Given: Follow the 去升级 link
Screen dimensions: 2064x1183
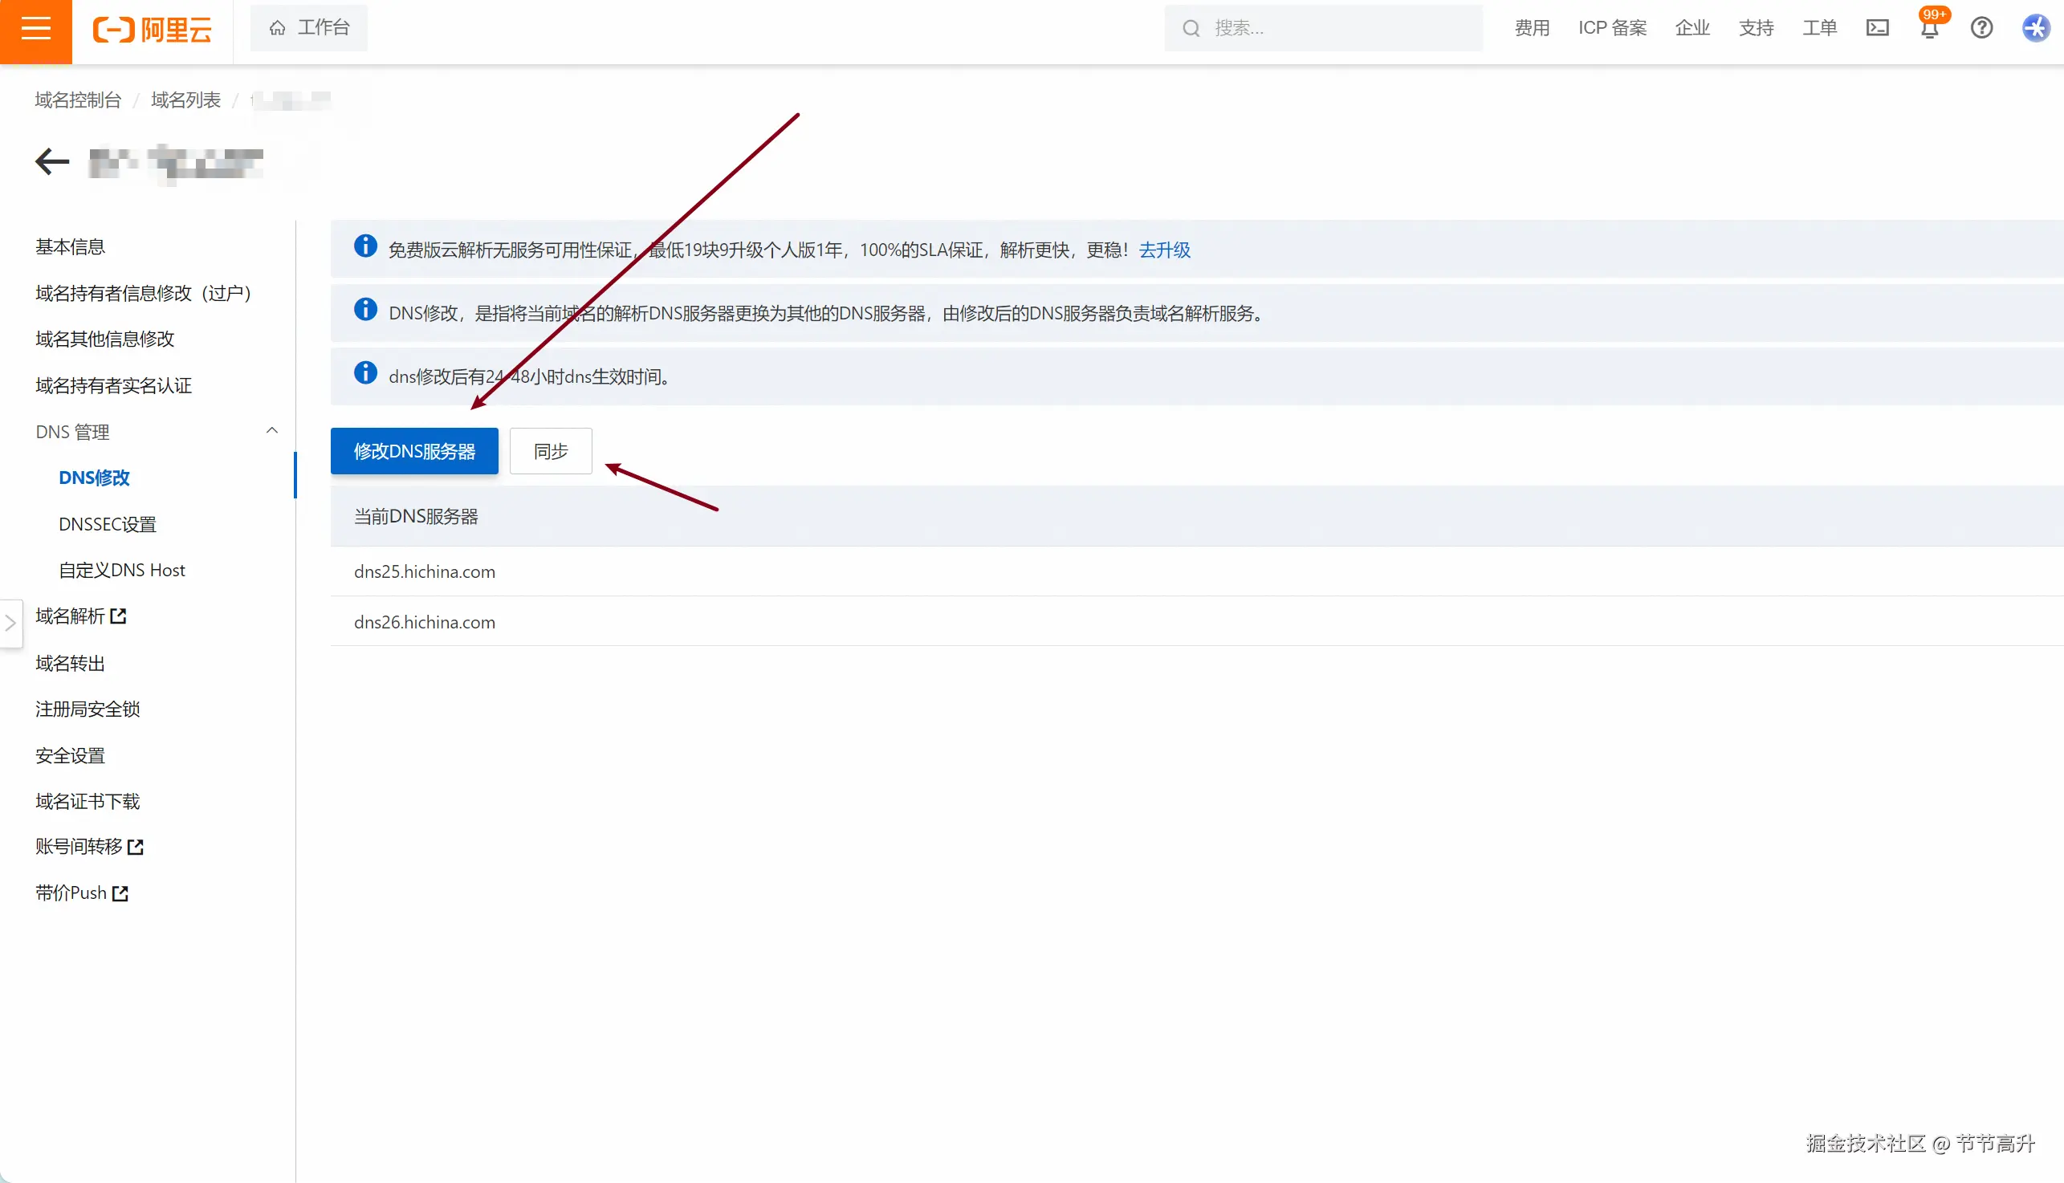Looking at the screenshot, I should 1163,250.
